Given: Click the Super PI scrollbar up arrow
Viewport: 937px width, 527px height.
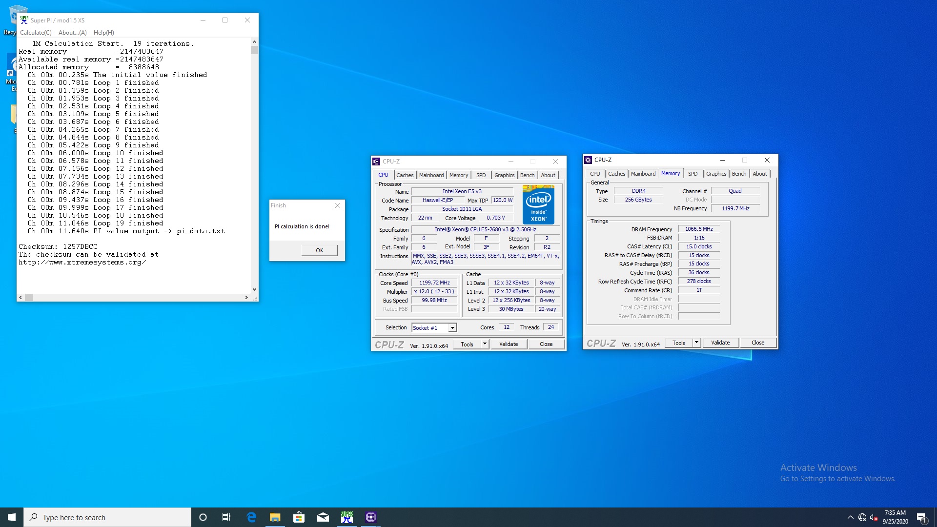Looking at the screenshot, I should 254,42.
